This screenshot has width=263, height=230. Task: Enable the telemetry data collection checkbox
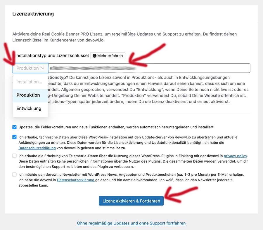point(15,156)
